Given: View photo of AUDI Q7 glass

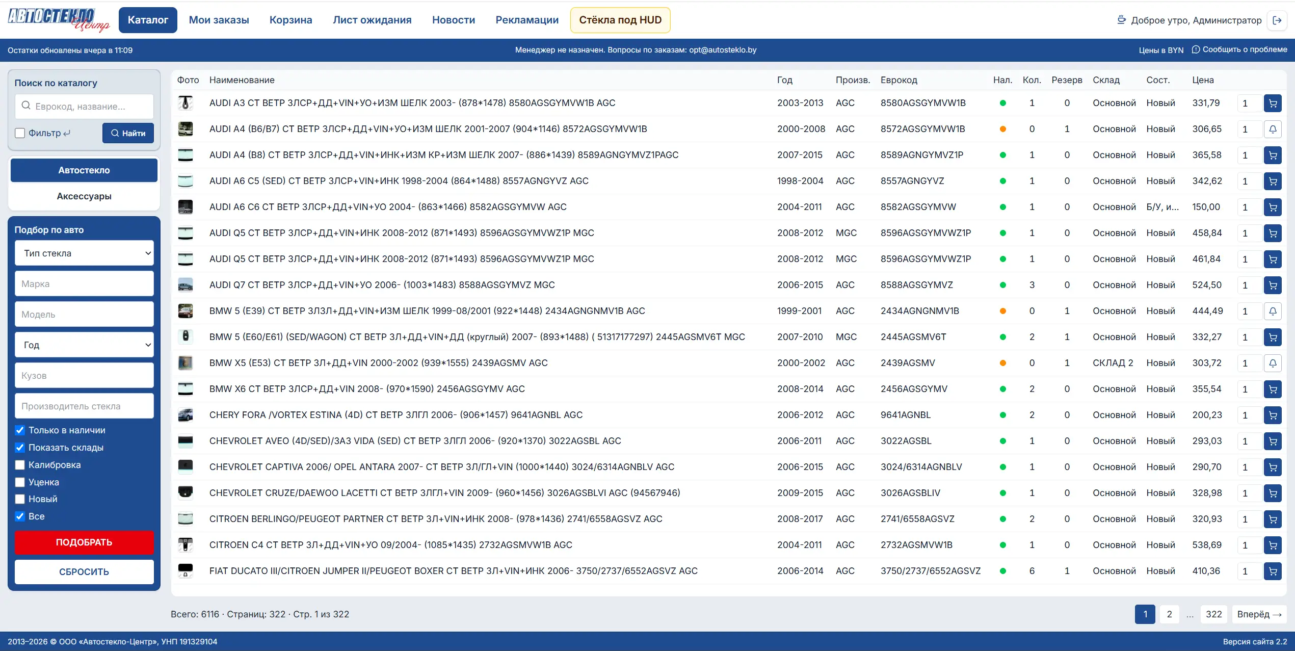Looking at the screenshot, I should pyautogui.click(x=186, y=285).
